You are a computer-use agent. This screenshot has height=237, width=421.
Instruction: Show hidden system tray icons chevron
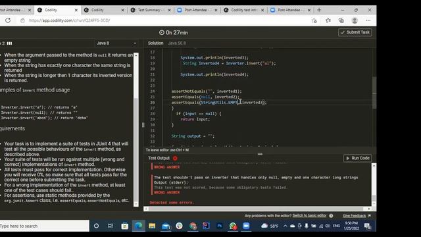[285, 226]
